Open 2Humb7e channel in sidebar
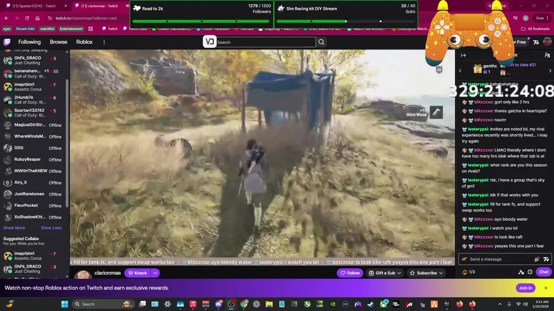 [x=35, y=100]
